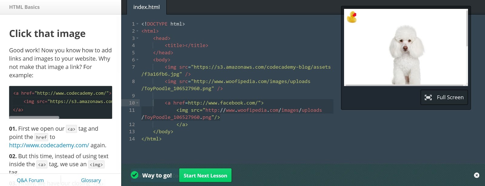Image resolution: width=485 pixels, height=186 pixels.
Task: Collapse the head tag fold arrow on line 3
Action: point(137,38)
